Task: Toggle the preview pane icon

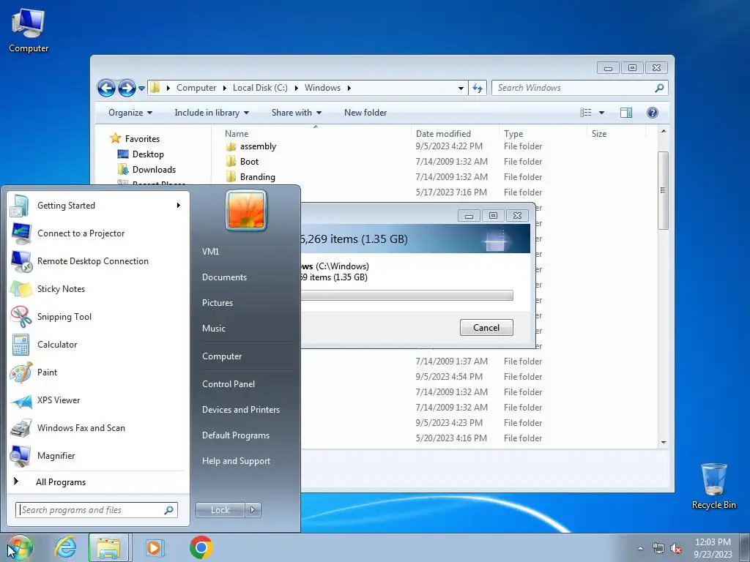Action: pos(625,113)
